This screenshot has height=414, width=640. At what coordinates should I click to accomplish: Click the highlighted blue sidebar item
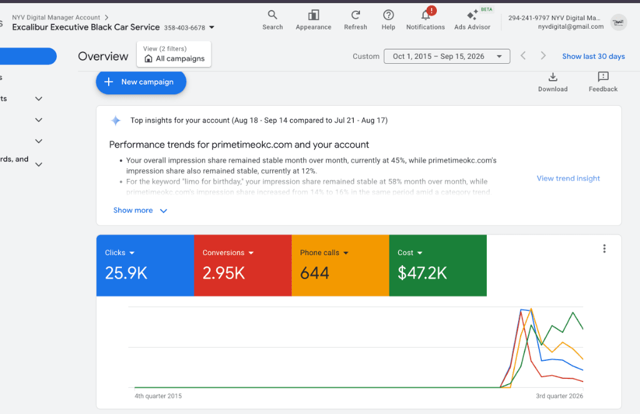(x=27, y=56)
